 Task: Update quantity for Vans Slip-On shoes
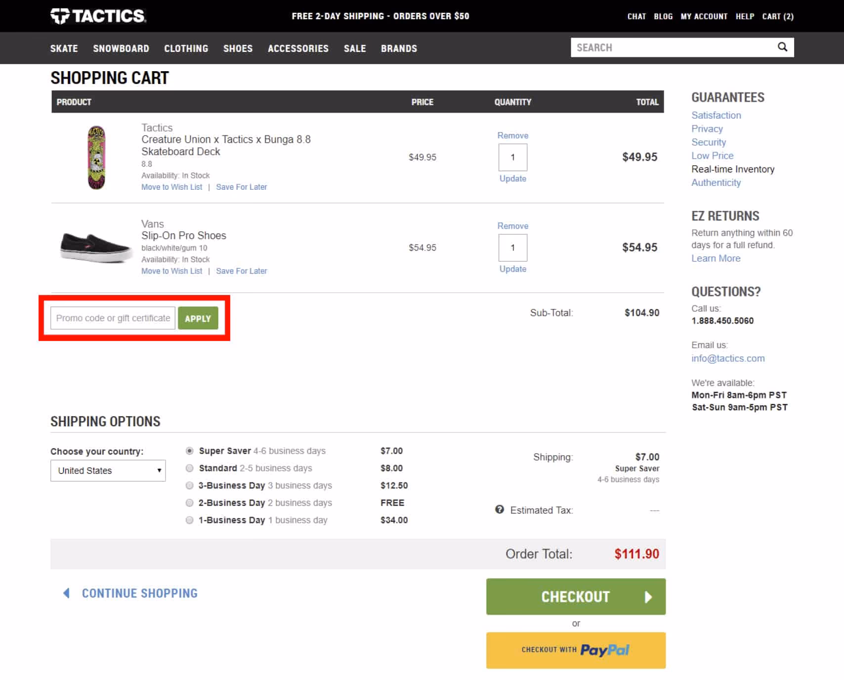coord(512,269)
